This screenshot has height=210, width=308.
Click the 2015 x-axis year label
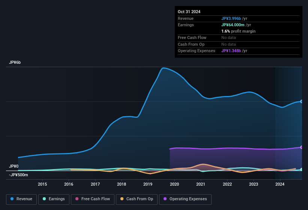pyautogui.click(x=42, y=184)
